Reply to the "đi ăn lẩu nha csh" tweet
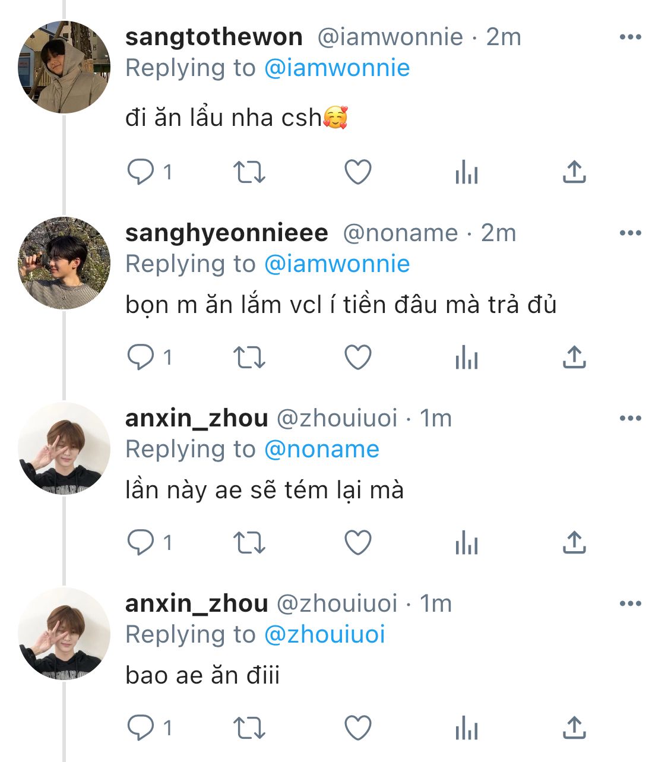668x762 pixels. click(141, 172)
